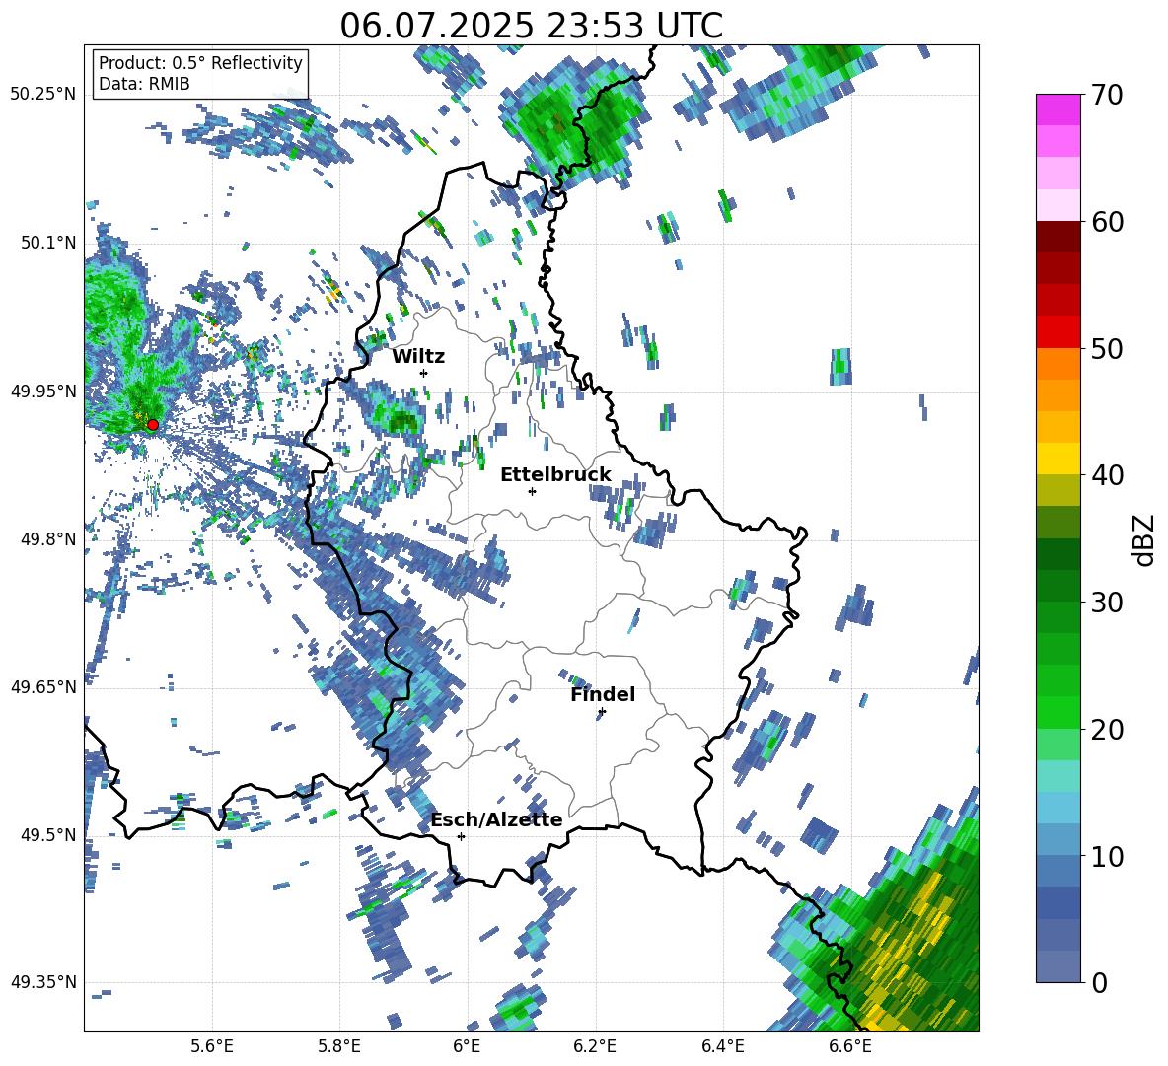Click the 5.8°E longitude label
Viewport: 1168px width, 1066px height.
pos(339,1046)
